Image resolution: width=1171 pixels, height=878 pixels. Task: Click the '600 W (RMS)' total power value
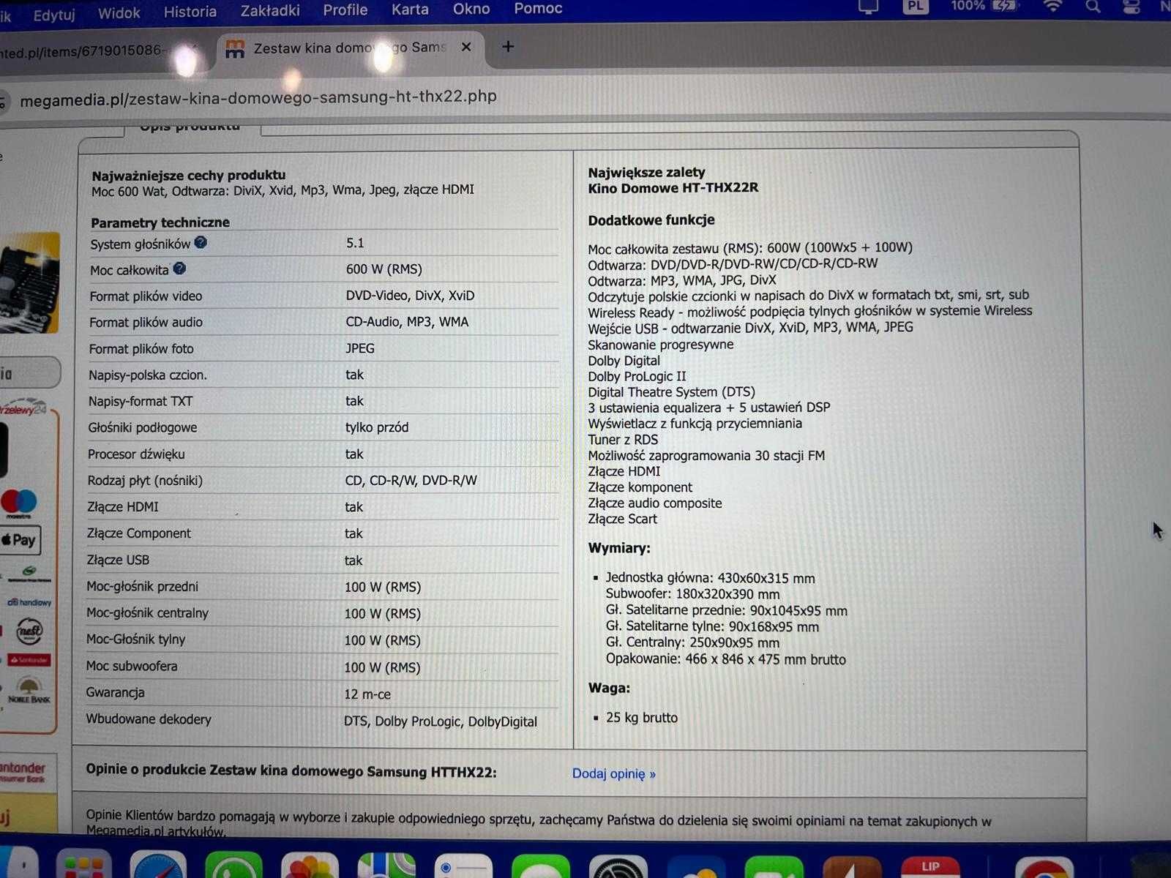pyautogui.click(x=384, y=269)
